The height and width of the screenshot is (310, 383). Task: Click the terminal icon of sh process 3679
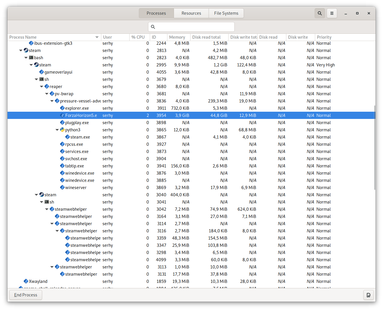pos(42,79)
